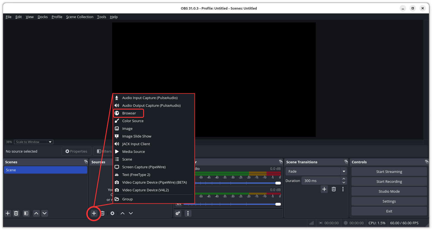
Task: Click Start Streaming button
Action: (x=389, y=172)
